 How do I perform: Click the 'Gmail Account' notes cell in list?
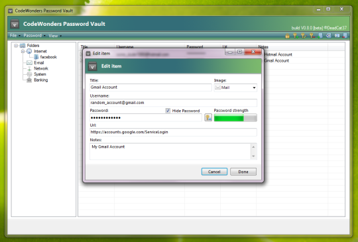pos(276,60)
